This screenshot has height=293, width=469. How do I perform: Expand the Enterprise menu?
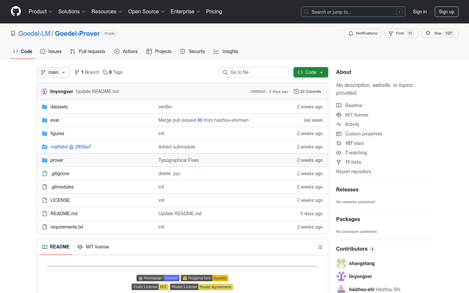click(x=185, y=11)
